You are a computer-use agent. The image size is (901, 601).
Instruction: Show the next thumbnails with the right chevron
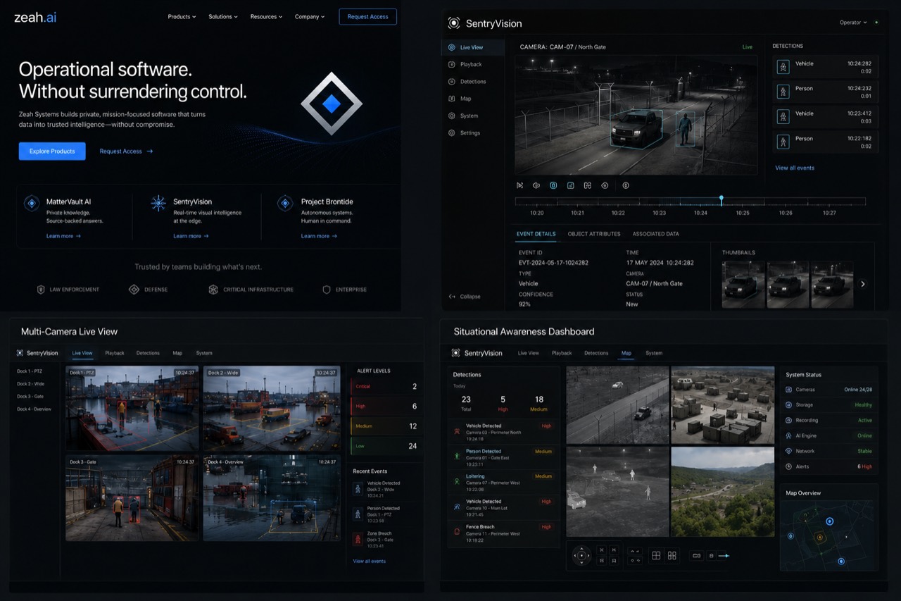tap(863, 284)
